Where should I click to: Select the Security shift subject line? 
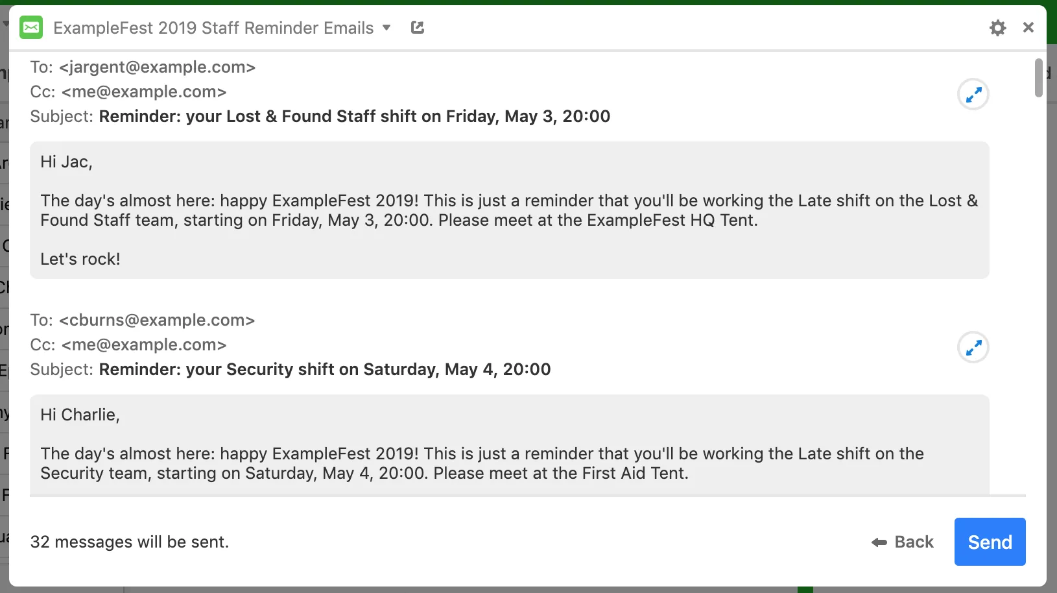pos(324,370)
